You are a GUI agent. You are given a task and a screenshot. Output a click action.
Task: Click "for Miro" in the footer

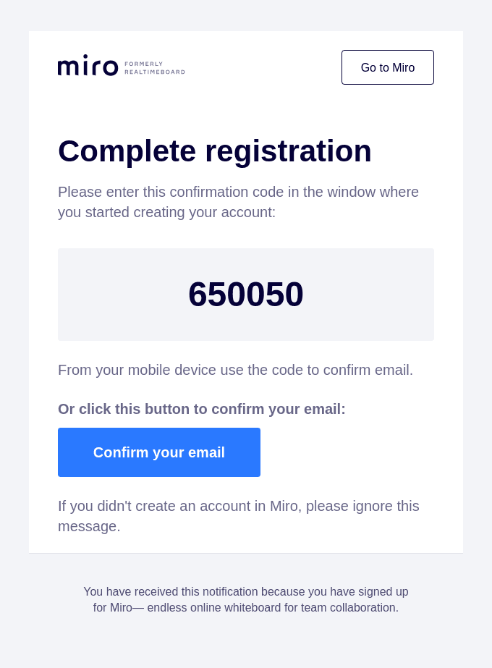coord(112,607)
